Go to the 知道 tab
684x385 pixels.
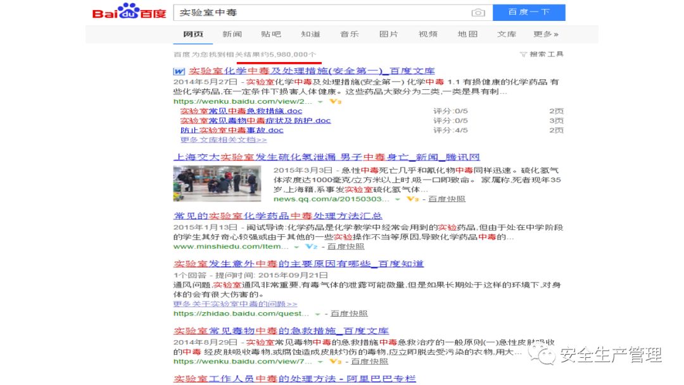310,34
